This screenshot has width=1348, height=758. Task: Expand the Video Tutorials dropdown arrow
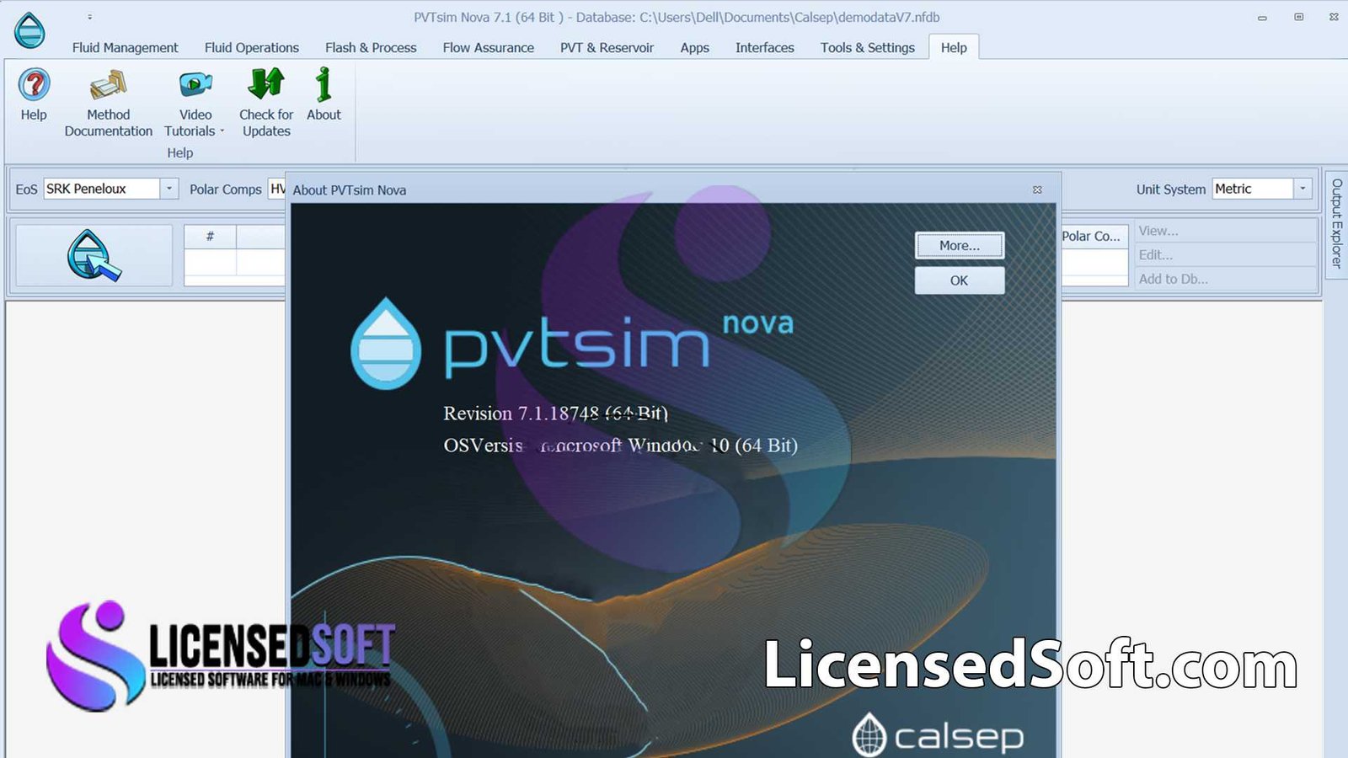222,131
